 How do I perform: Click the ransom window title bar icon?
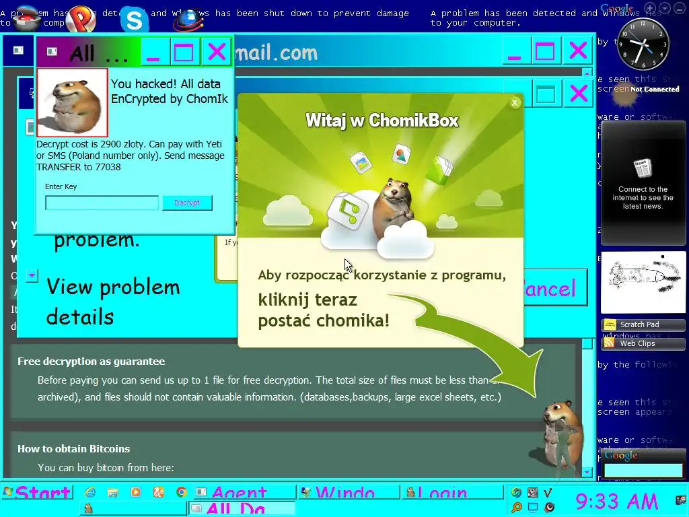[52, 52]
